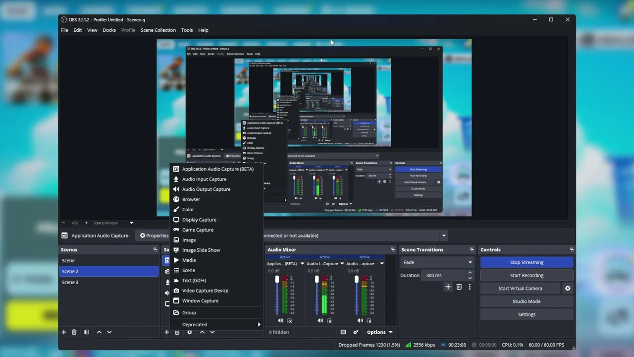Add a scene transition with plus icon
Screen dimensions: 634x357
448,287
